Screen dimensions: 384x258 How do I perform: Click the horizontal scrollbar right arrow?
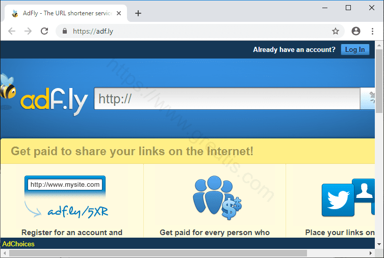[x=371, y=253]
